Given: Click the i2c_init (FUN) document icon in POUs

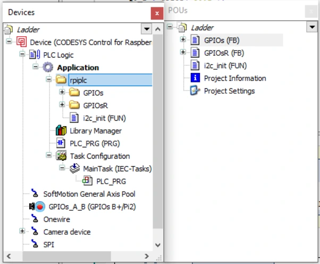Looking at the screenshot, I should (x=195, y=65).
